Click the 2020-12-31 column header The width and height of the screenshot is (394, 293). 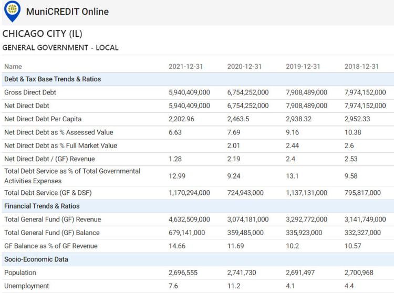[244, 67]
